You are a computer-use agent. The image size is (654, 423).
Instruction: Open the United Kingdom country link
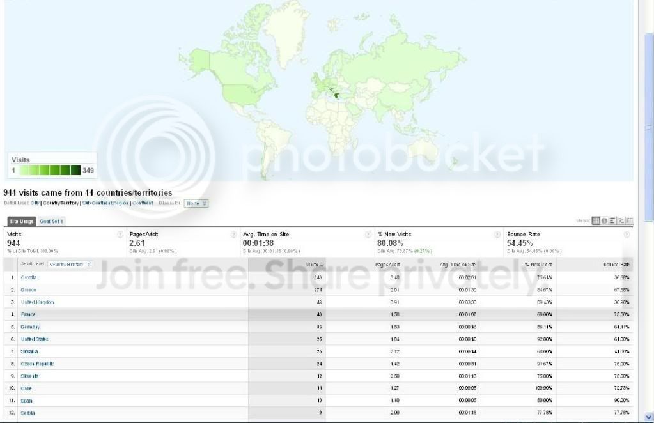38,302
